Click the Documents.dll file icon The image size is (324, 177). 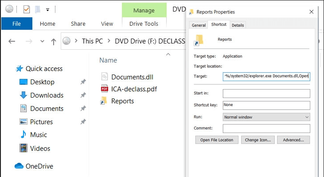coord(105,77)
